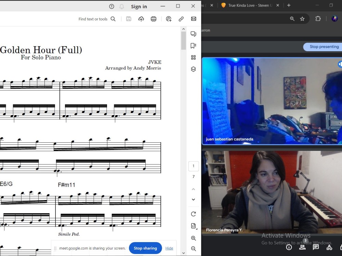The height and width of the screenshot is (256, 342).
Task: Send the file by email
Action: [194, 19]
